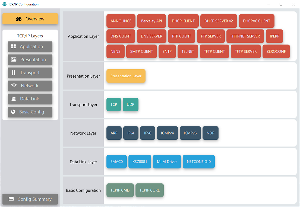Select the TCP transport block
Viewport: 300px width, 207px height.
114,105
